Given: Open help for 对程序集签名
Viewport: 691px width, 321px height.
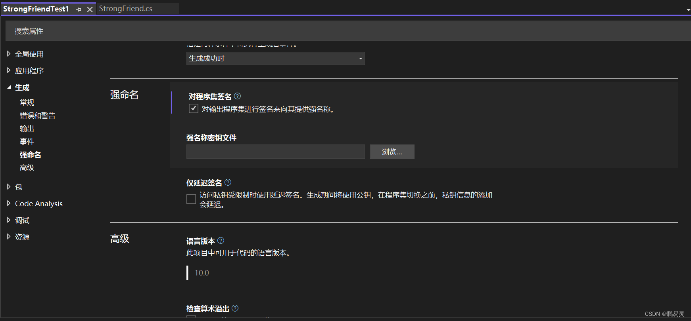Looking at the screenshot, I should pyautogui.click(x=238, y=96).
